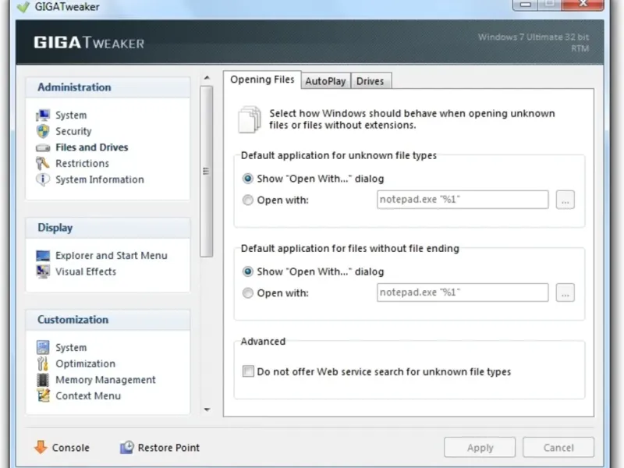Image resolution: width=624 pixels, height=468 pixels.
Task: Select Open with radio for unknown file types
Action: click(x=247, y=200)
